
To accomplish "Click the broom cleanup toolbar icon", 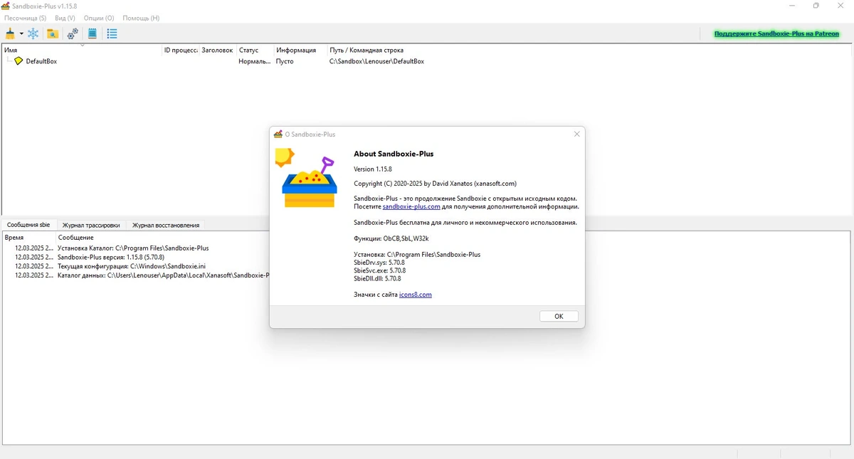I will click(10, 33).
